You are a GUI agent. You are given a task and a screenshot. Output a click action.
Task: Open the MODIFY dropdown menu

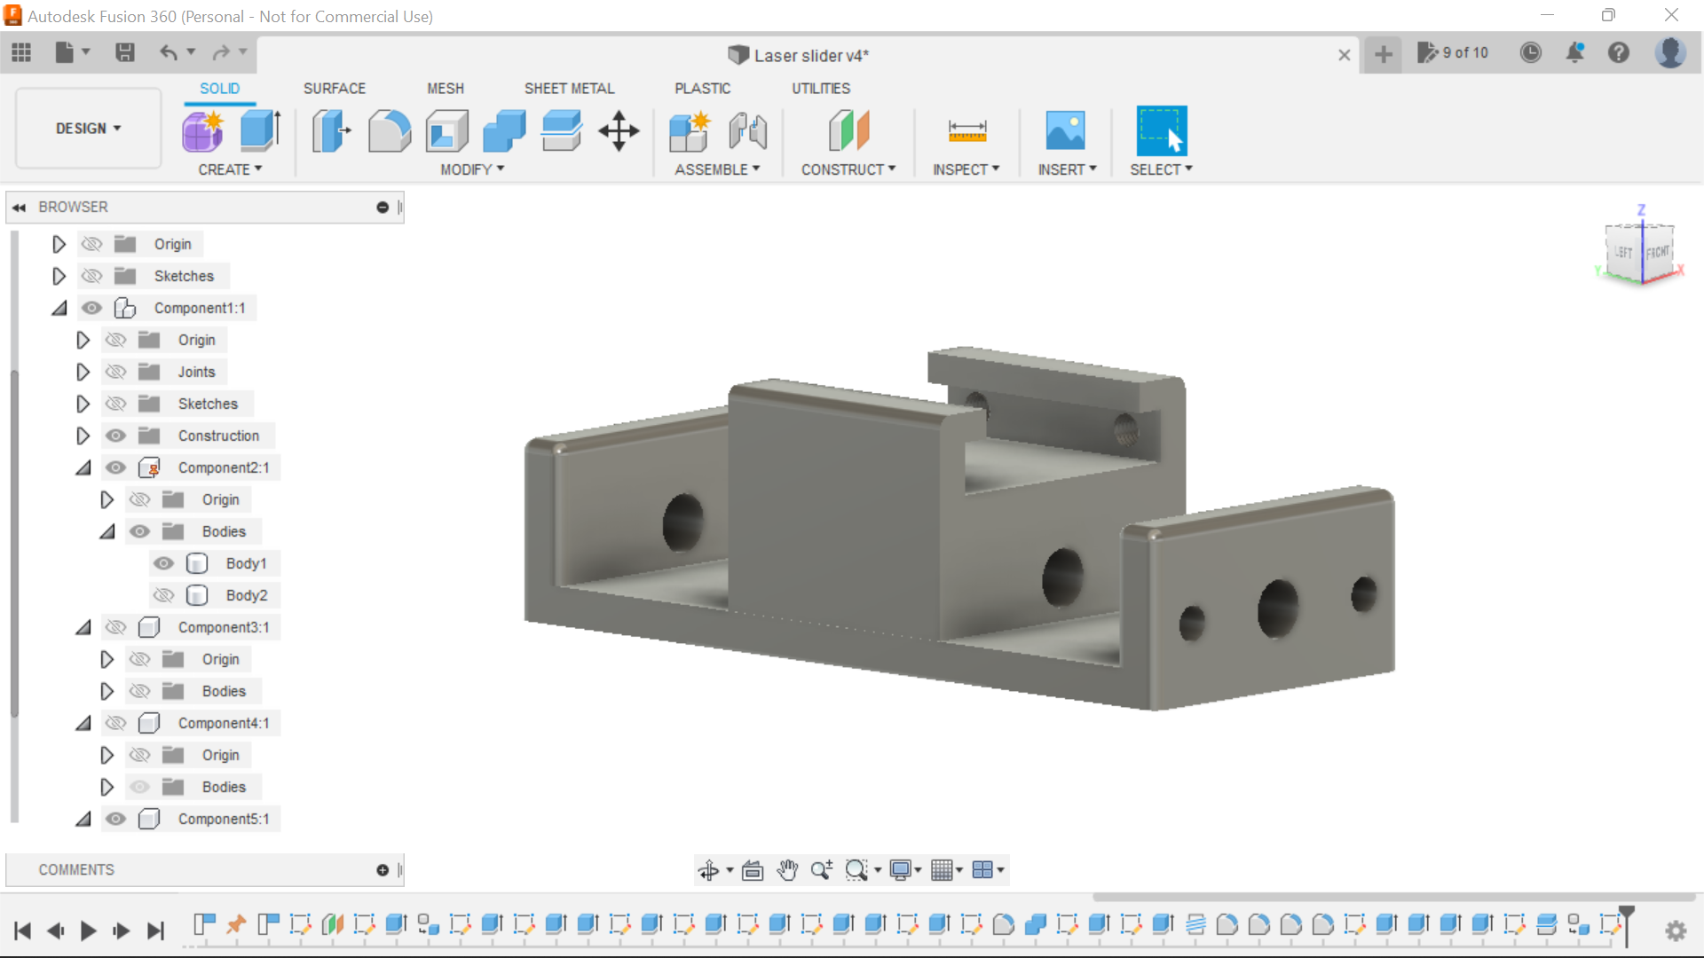click(x=472, y=169)
